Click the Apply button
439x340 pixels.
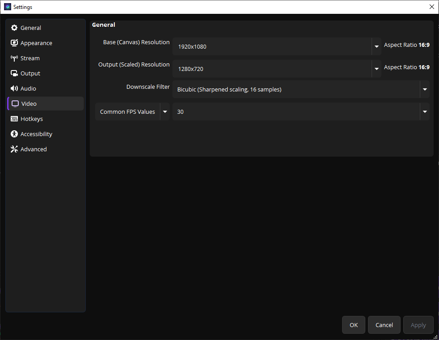click(x=418, y=325)
